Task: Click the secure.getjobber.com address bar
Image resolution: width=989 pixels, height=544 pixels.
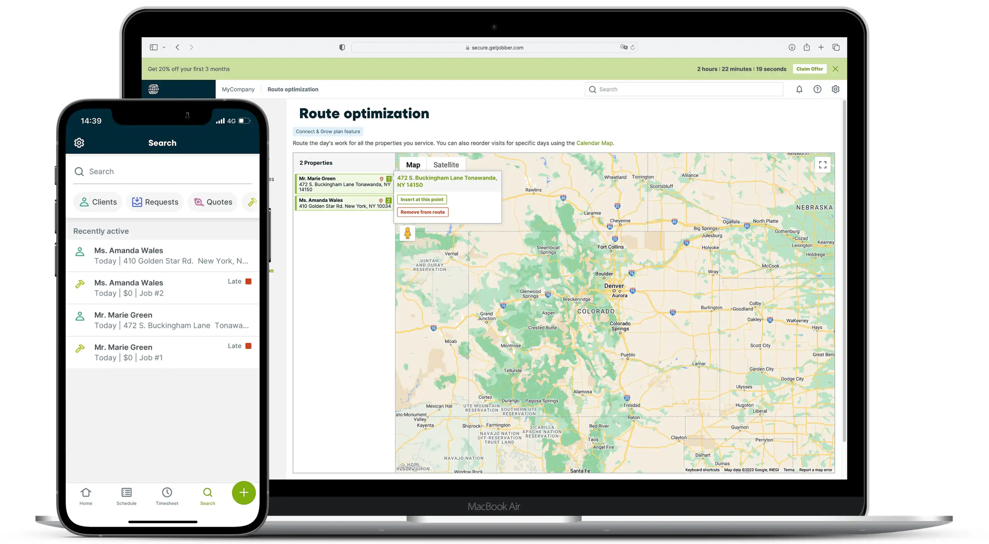Action: (494, 47)
